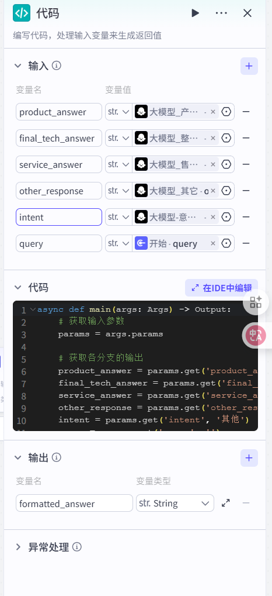The height and width of the screenshot is (596, 272).
Task: Open the variable selector hexagon for intent
Action: 226,217
